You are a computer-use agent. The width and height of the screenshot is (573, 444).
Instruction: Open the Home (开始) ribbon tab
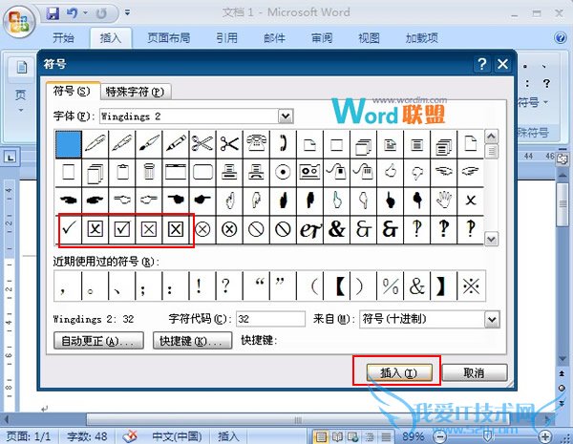click(x=63, y=38)
